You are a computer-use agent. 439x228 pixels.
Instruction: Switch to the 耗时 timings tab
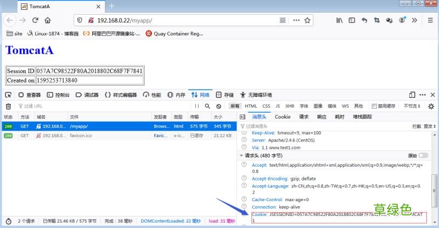tap(340, 117)
